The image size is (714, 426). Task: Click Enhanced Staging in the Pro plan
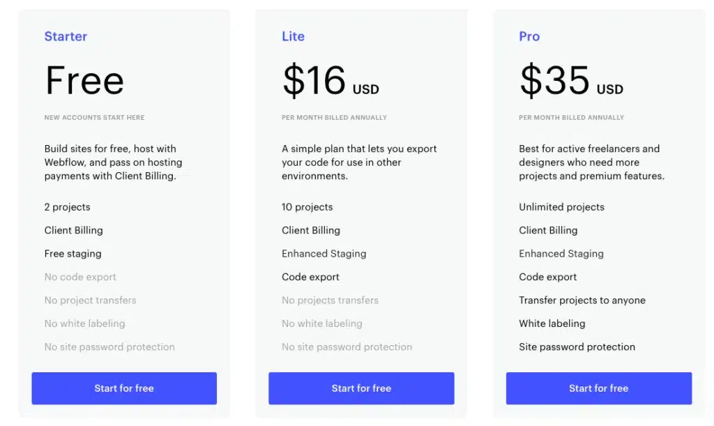point(561,254)
